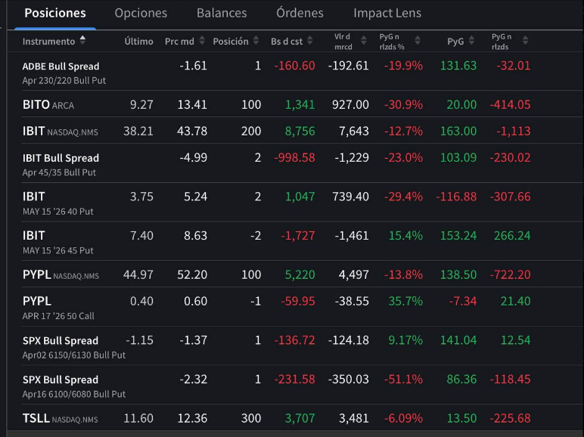Click the Prc md header label
584x437 pixels.
(179, 42)
